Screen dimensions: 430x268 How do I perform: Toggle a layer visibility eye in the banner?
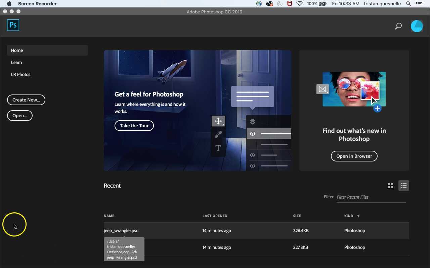253,133
